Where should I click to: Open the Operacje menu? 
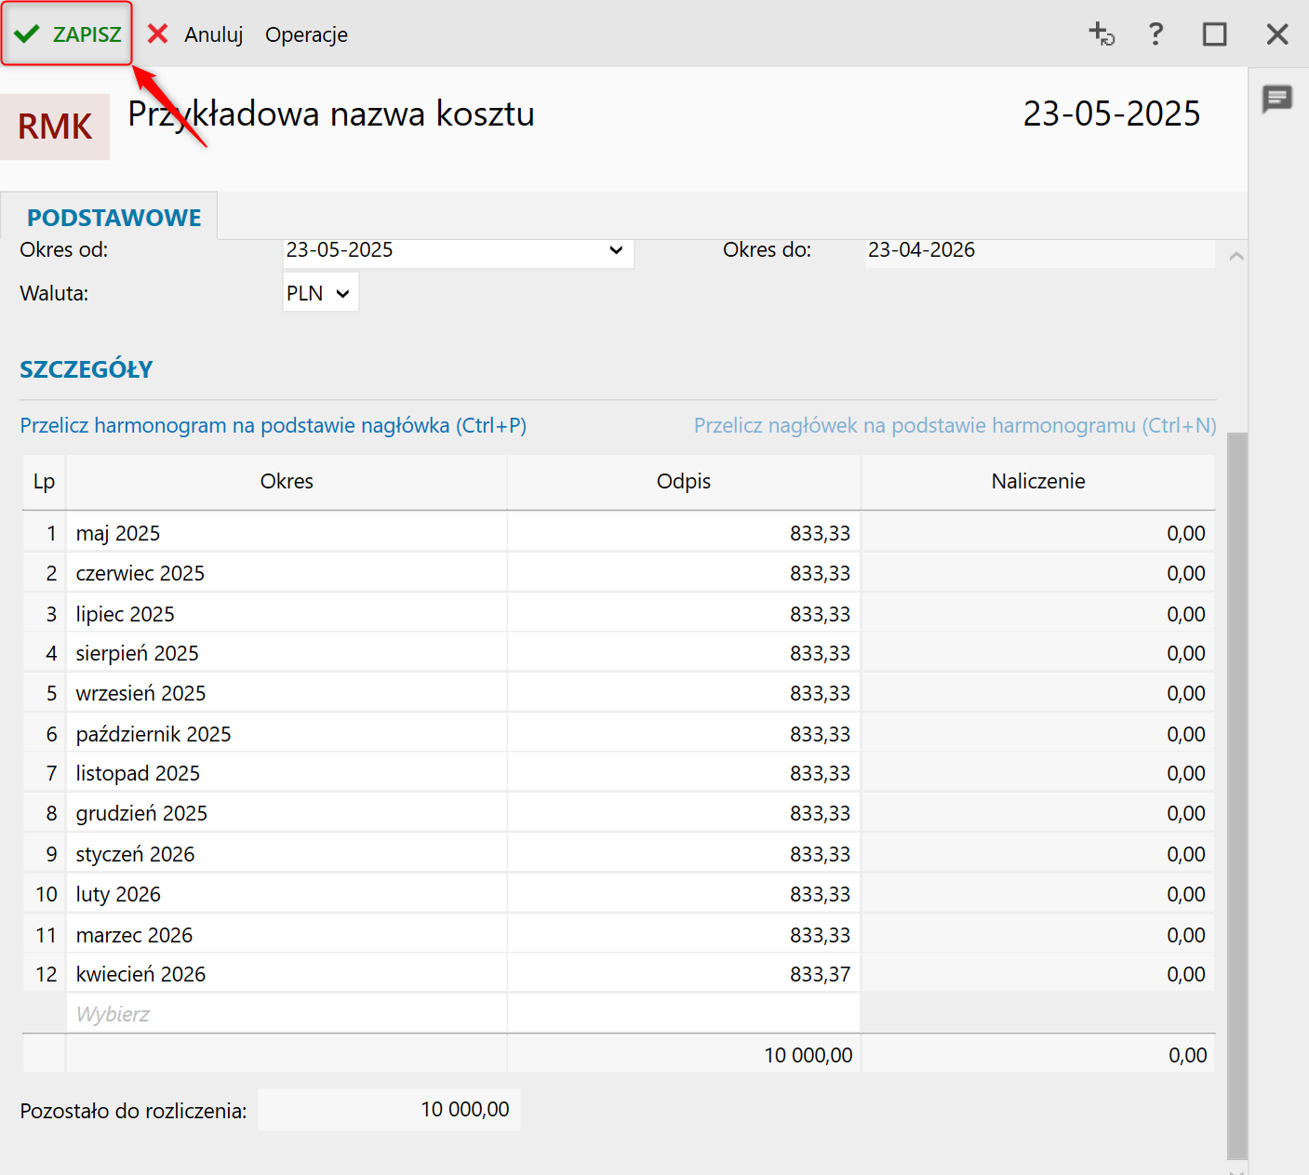click(x=306, y=34)
